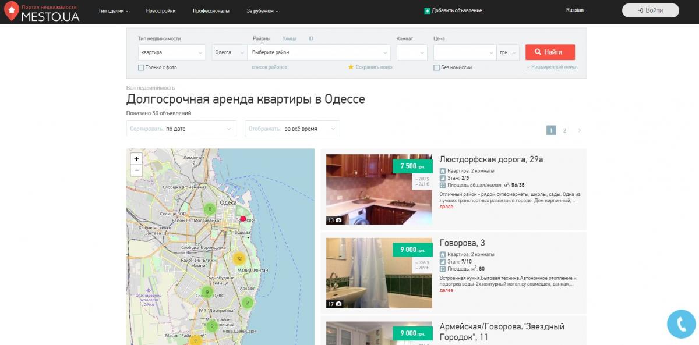
Task: Open the bathroom photo of Говорова listing
Action: click(379, 273)
